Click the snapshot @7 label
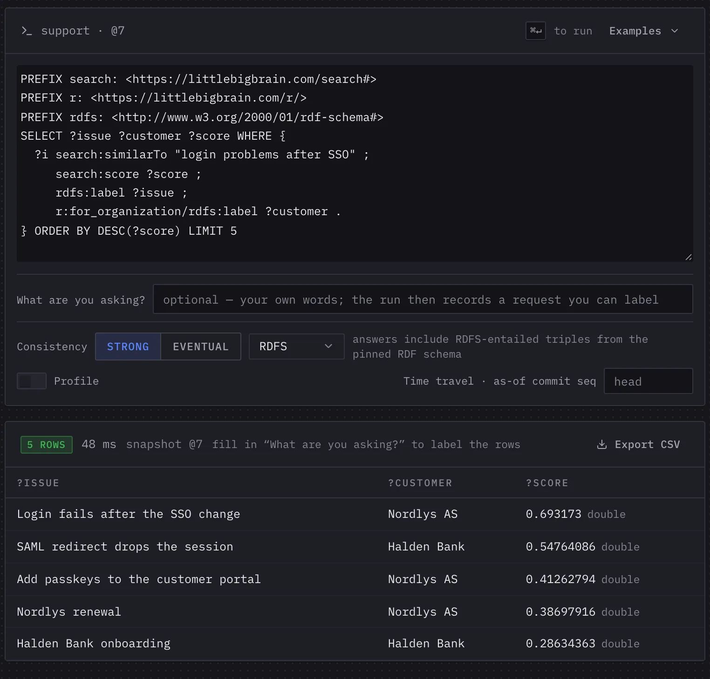 click(164, 444)
